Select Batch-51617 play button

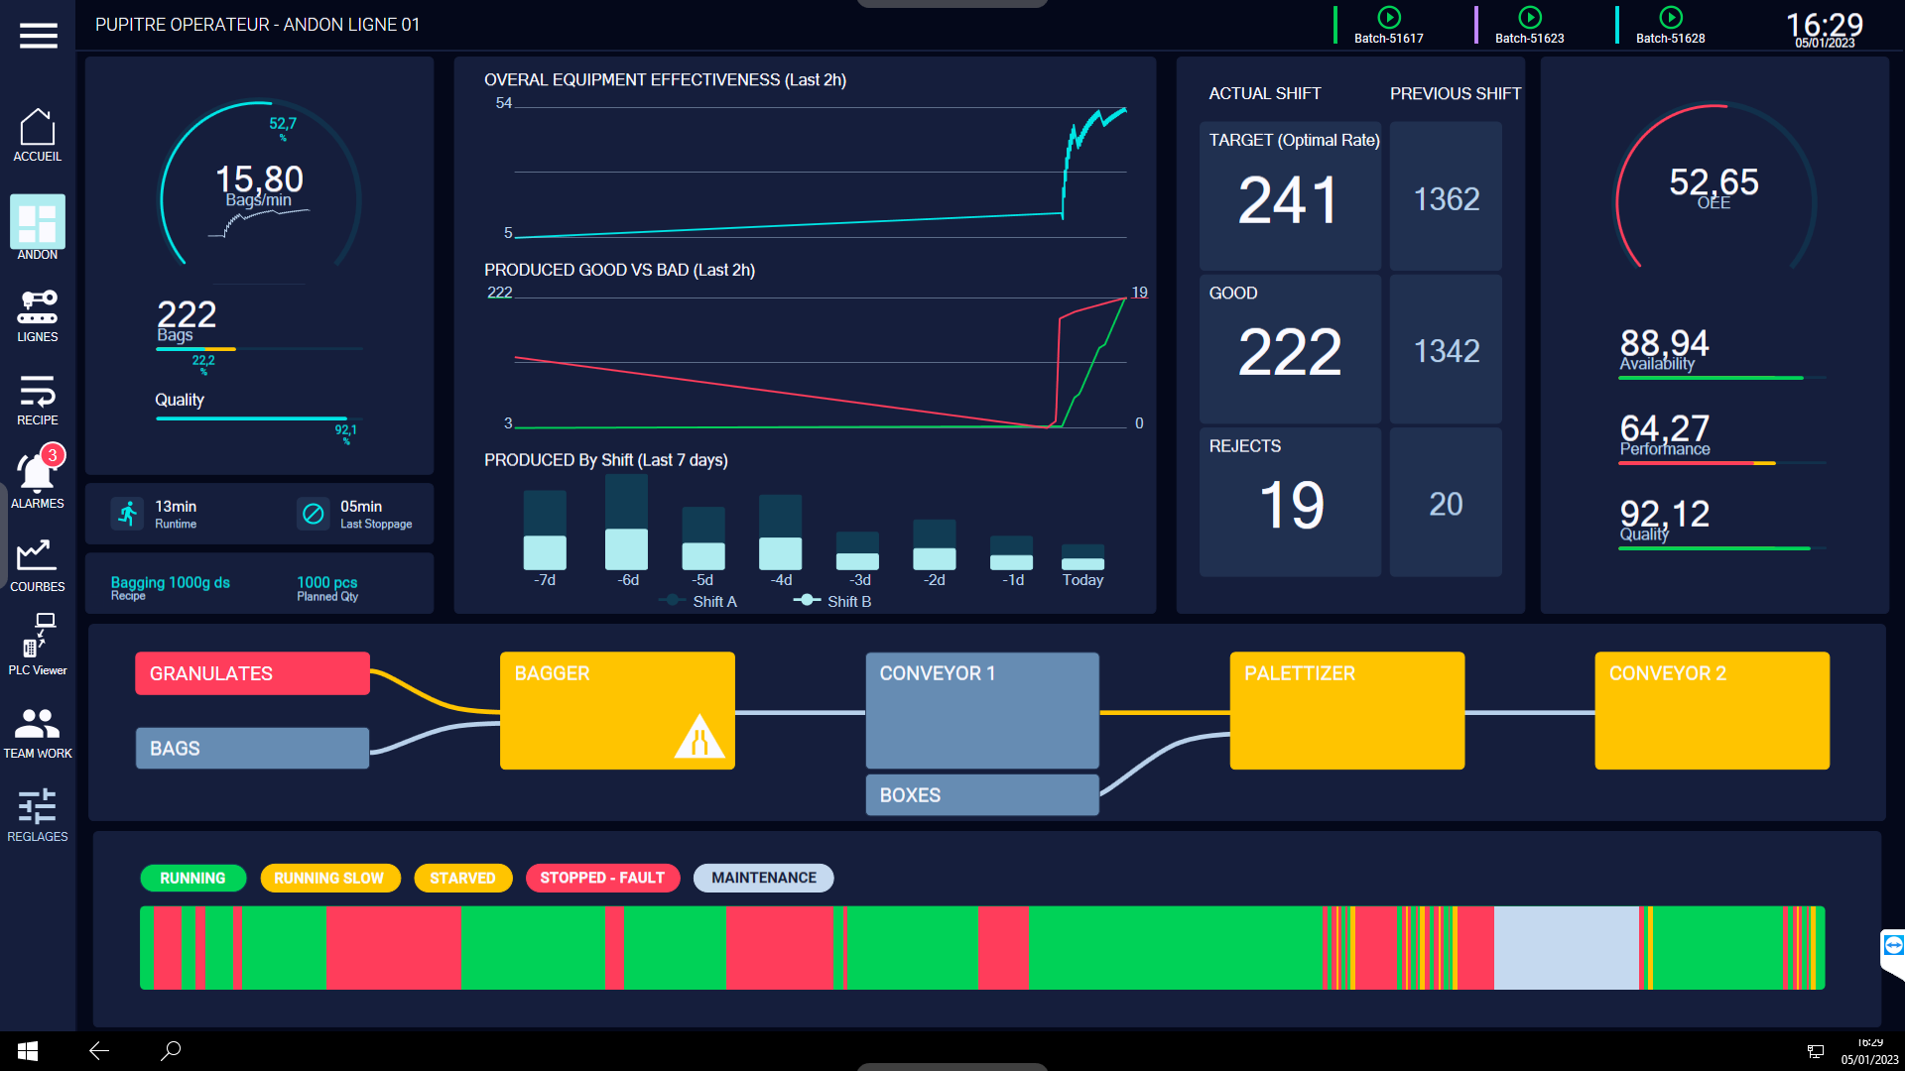pyautogui.click(x=1389, y=18)
